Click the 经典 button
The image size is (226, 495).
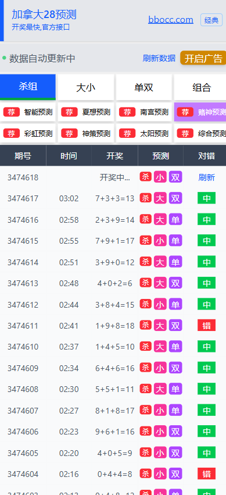(x=211, y=20)
